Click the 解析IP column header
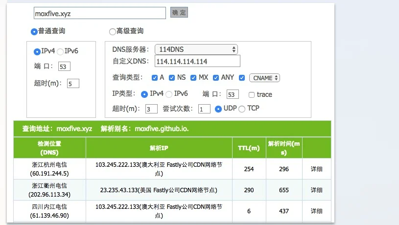The height and width of the screenshot is (225, 399). click(159, 148)
